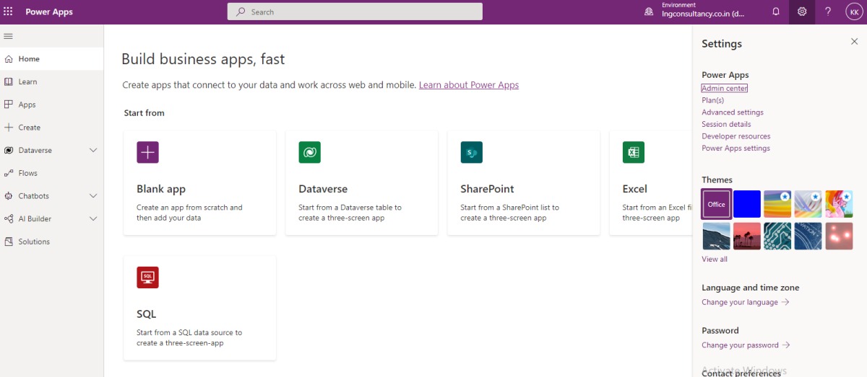Select the rainbow stripes theme swatch
867x377 pixels.
(x=778, y=204)
